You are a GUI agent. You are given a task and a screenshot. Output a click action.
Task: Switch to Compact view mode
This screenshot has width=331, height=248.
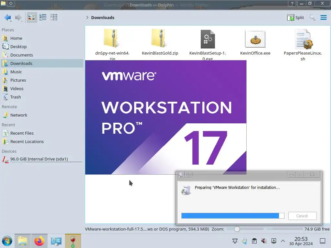pyautogui.click(x=43, y=17)
